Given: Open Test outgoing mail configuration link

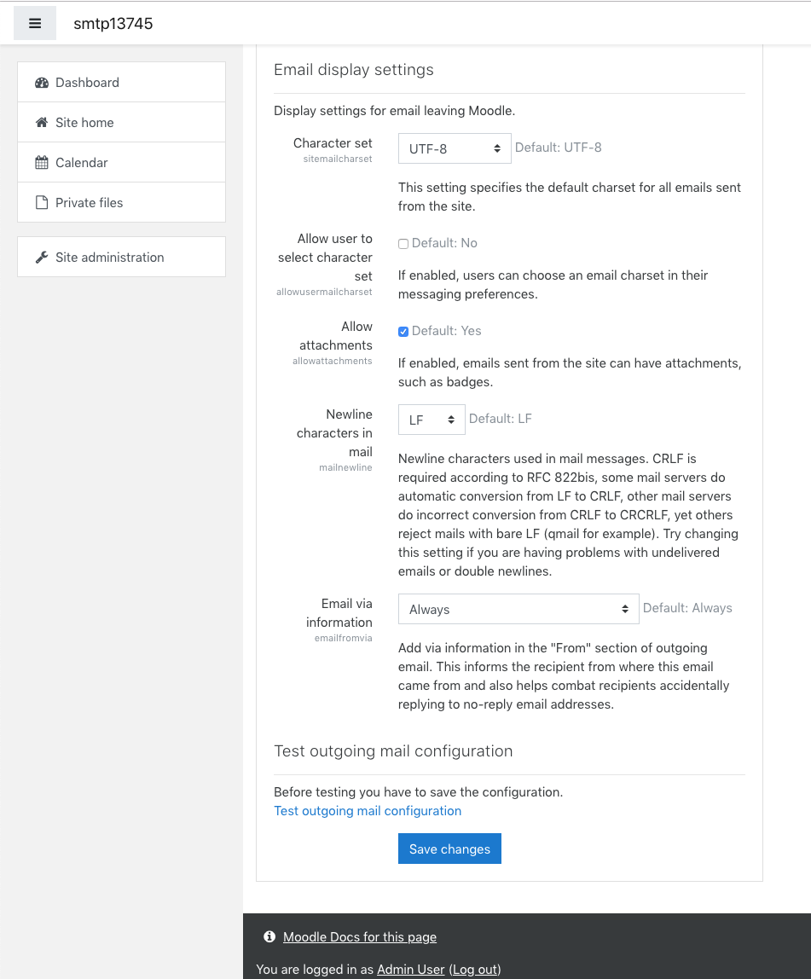Looking at the screenshot, I should [x=368, y=810].
